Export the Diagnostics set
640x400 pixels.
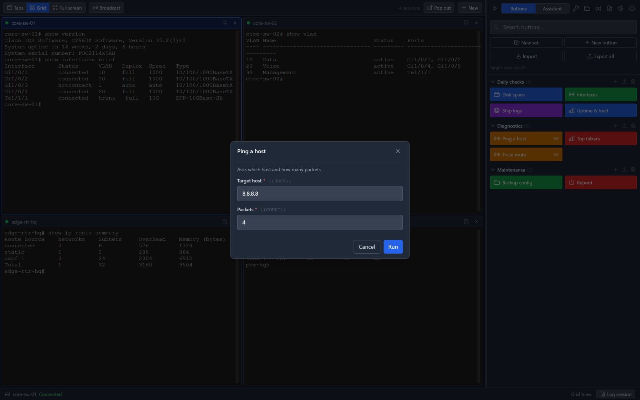(x=624, y=126)
